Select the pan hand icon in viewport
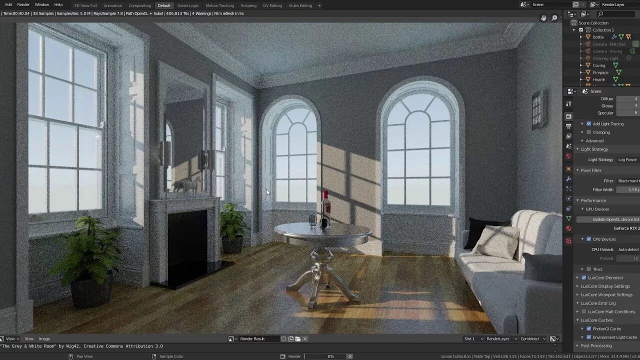Screen dimensions: 640x360 pos(543,18)
